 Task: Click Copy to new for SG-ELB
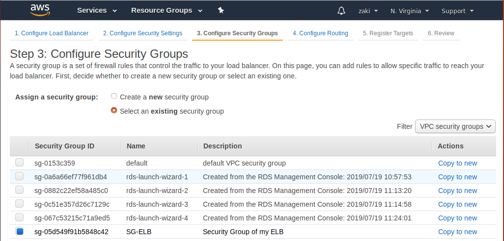click(x=457, y=232)
